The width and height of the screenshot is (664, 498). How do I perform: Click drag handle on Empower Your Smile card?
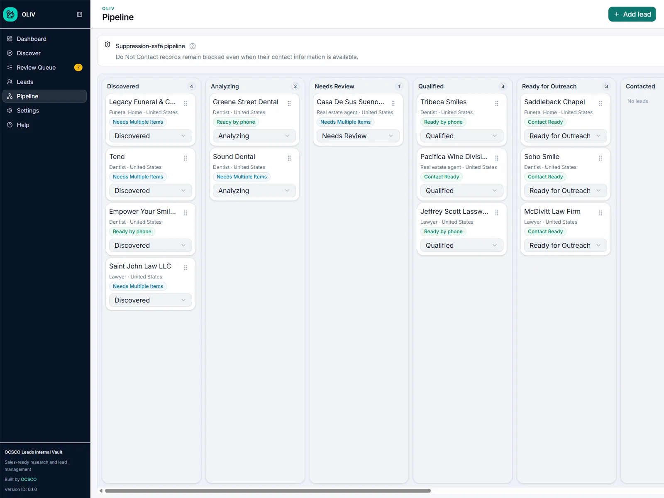click(x=186, y=213)
